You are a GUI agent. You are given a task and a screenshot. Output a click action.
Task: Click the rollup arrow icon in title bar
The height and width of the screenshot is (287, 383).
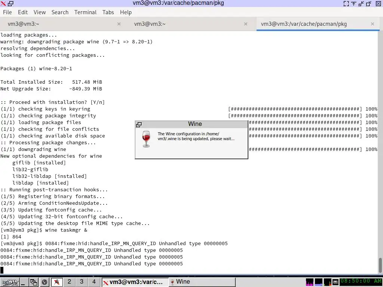[354, 3]
